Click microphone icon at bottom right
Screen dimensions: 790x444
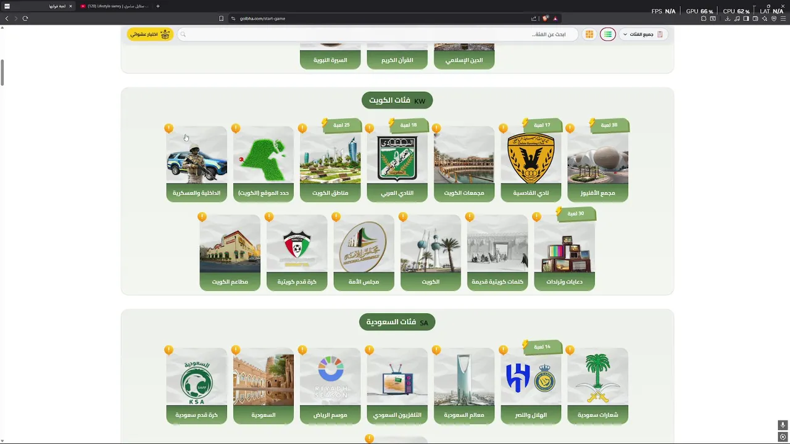pos(783,425)
